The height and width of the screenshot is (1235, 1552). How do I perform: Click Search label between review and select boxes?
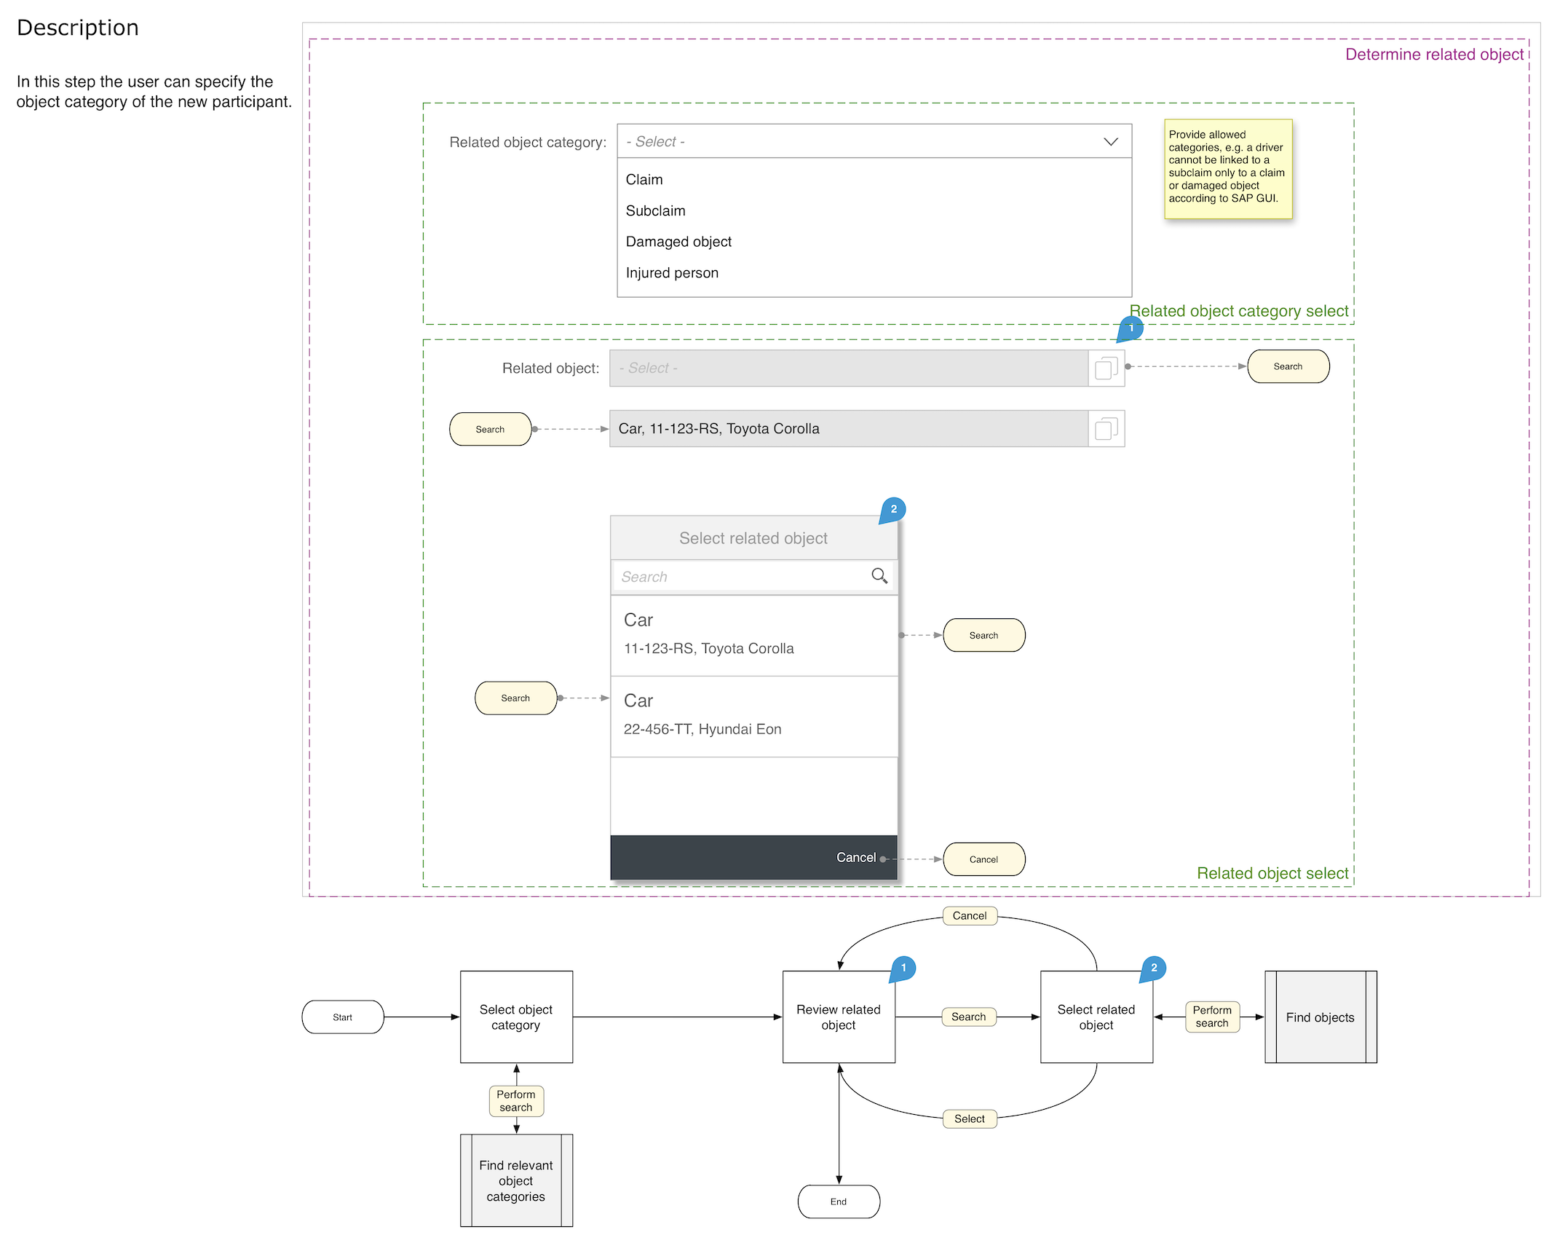[969, 1017]
